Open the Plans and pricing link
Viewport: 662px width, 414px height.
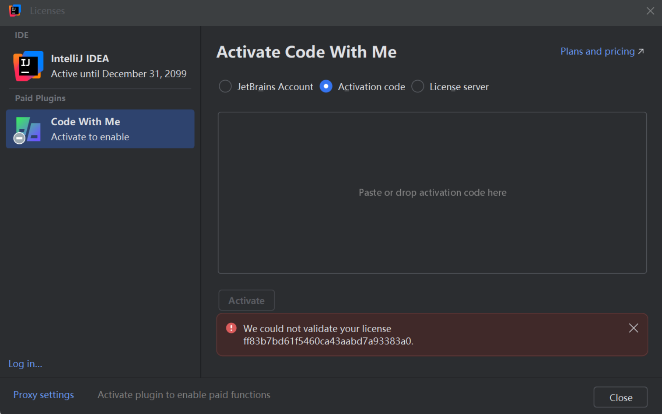[597, 52]
